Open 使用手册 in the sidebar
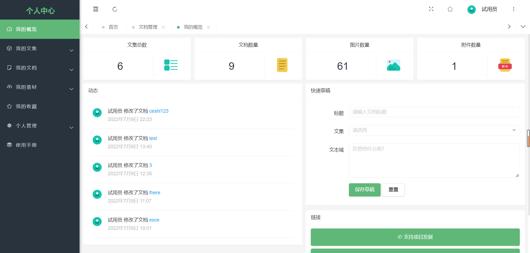Image resolution: width=530 pixels, height=253 pixels. pos(40,145)
